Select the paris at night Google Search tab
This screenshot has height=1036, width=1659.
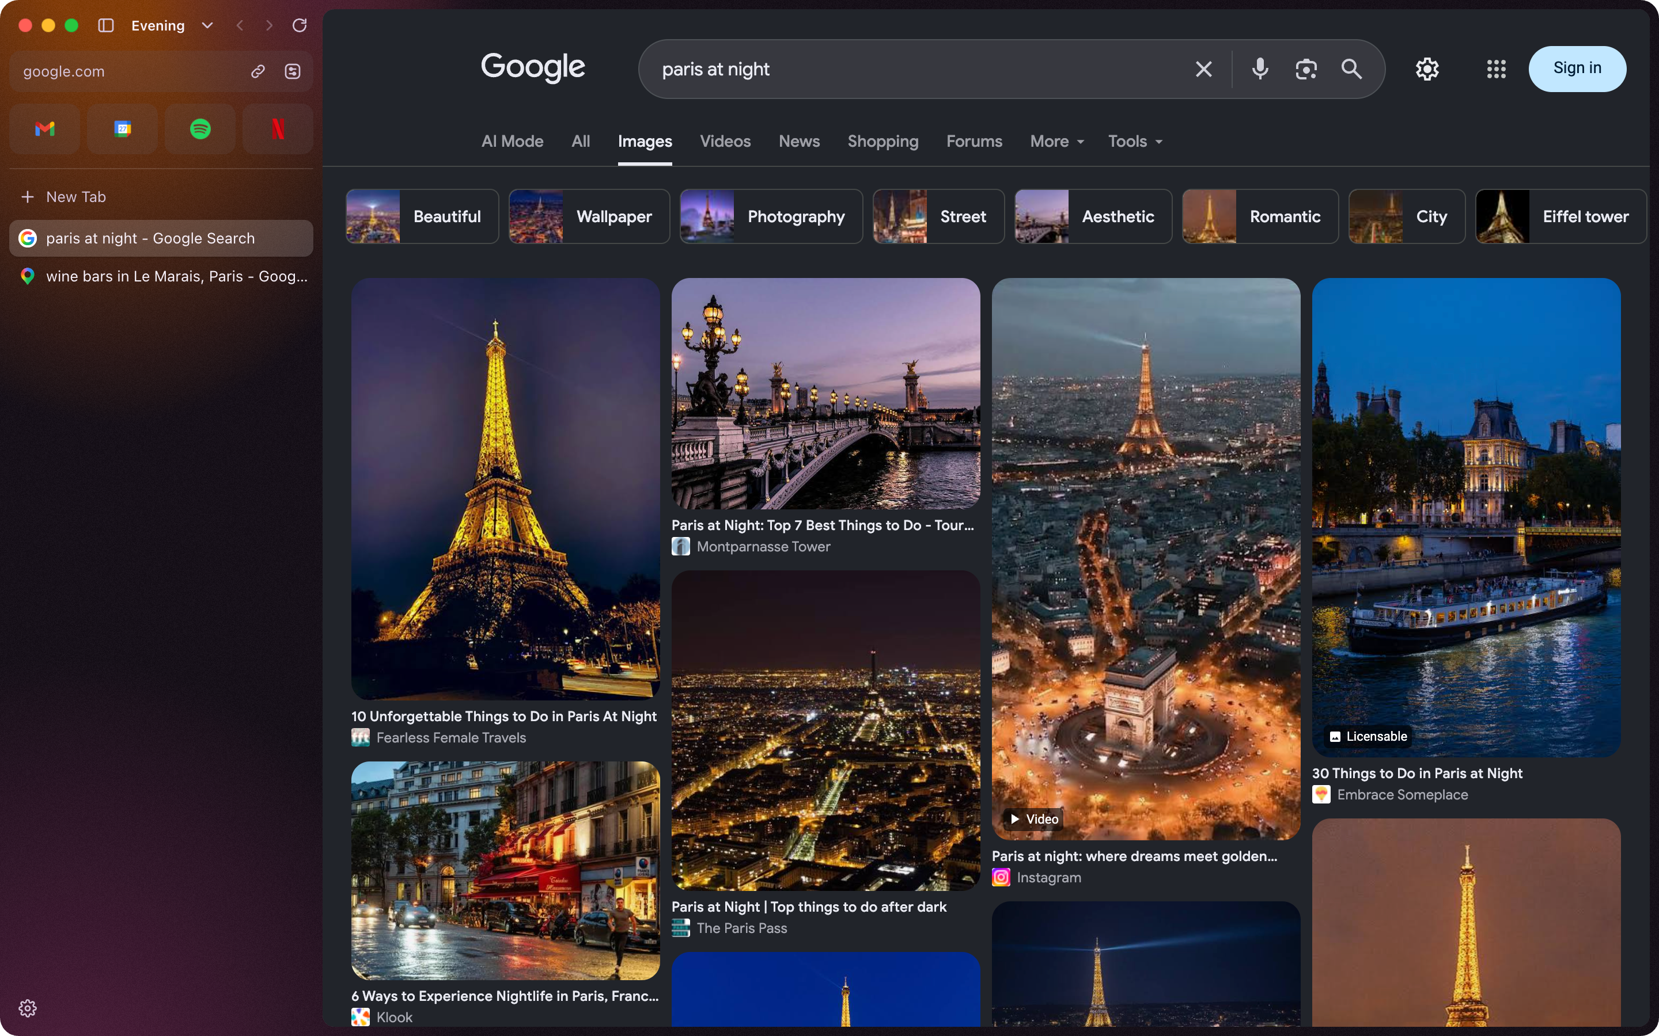(x=161, y=238)
